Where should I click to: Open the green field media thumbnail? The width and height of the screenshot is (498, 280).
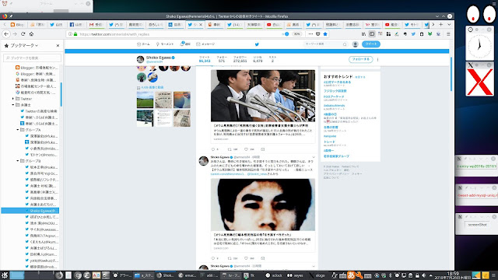coord(145,100)
